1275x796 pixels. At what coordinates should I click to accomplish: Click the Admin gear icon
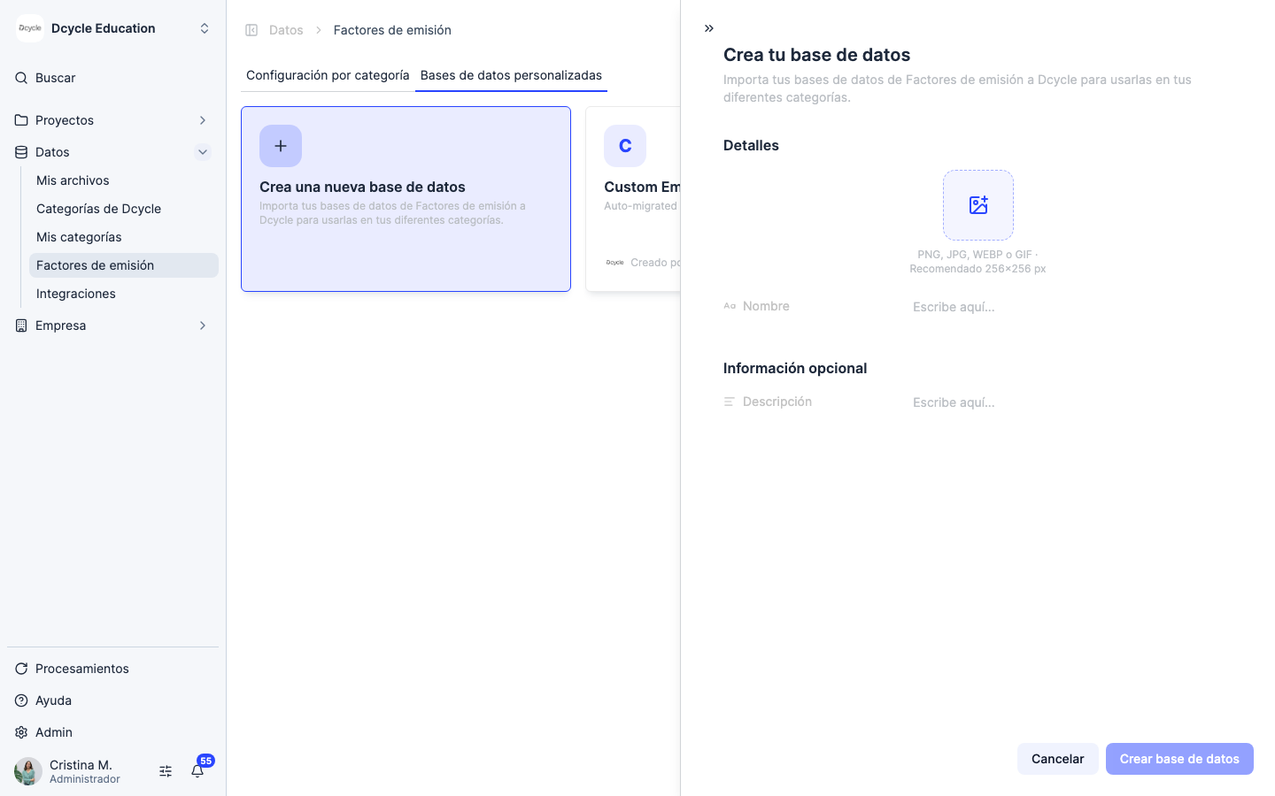click(x=21, y=732)
